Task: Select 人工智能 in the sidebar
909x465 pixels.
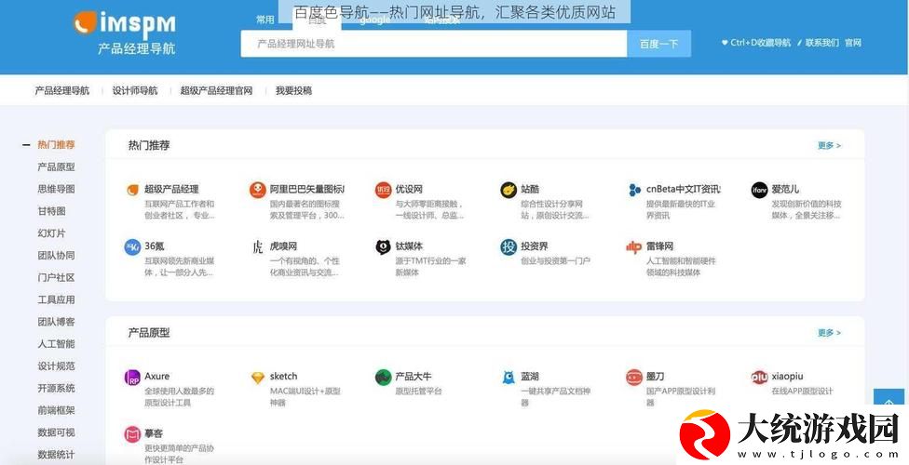Action: tap(56, 344)
